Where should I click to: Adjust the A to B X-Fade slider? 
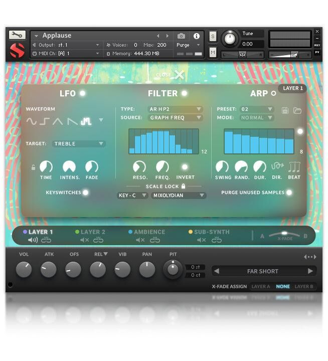coord(284,234)
